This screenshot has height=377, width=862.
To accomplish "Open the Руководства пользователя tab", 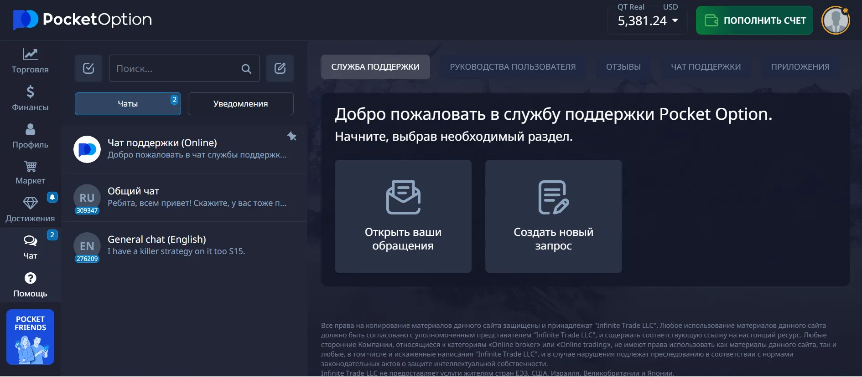I will click(513, 67).
